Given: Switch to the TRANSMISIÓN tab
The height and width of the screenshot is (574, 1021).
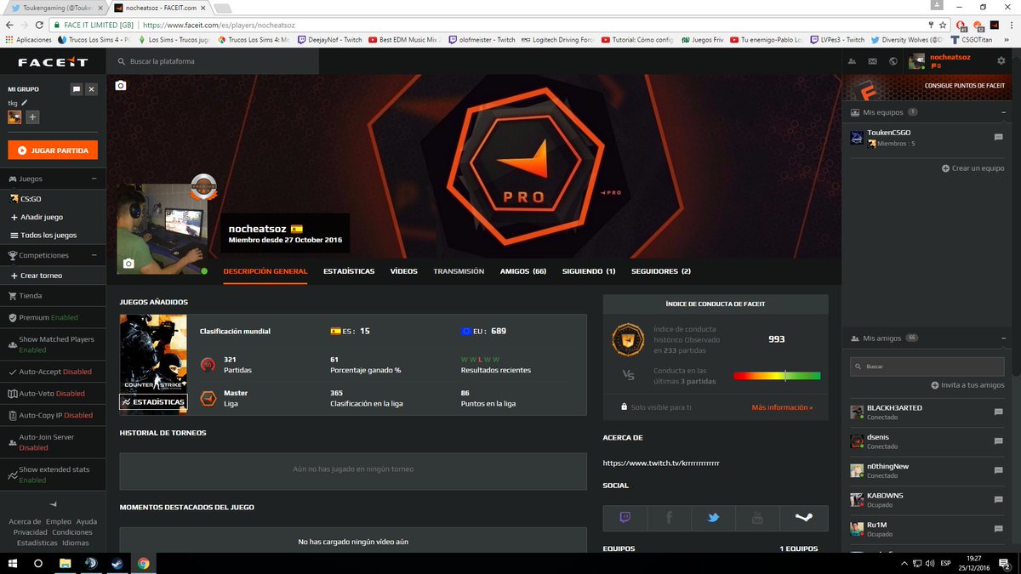Looking at the screenshot, I should click(x=459, y=271).
